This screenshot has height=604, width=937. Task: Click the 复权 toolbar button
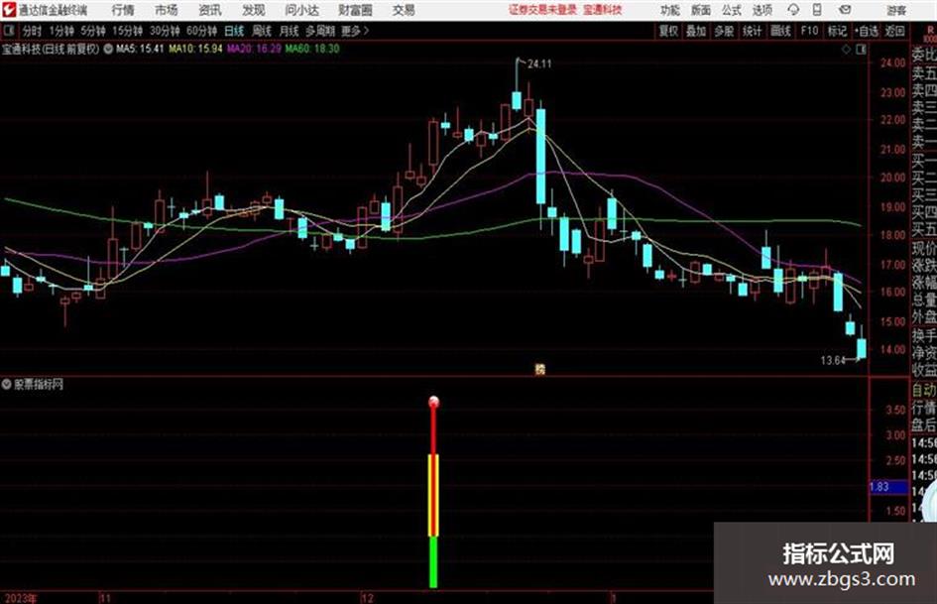pos(668,31)
